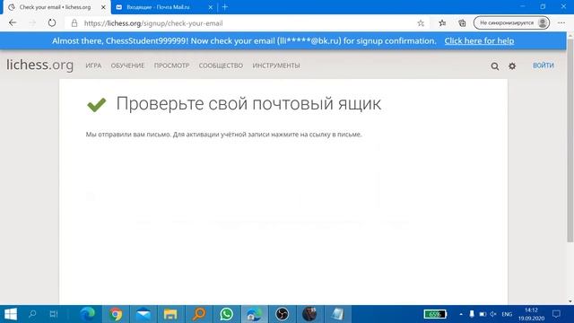The height and width of the screenshot is (323, 574).
Task: Open the lichess settings gear icon
Action: coord(512,65)
